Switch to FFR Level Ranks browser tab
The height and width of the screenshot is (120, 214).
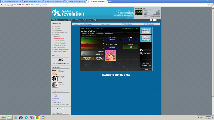coord(76,1)
